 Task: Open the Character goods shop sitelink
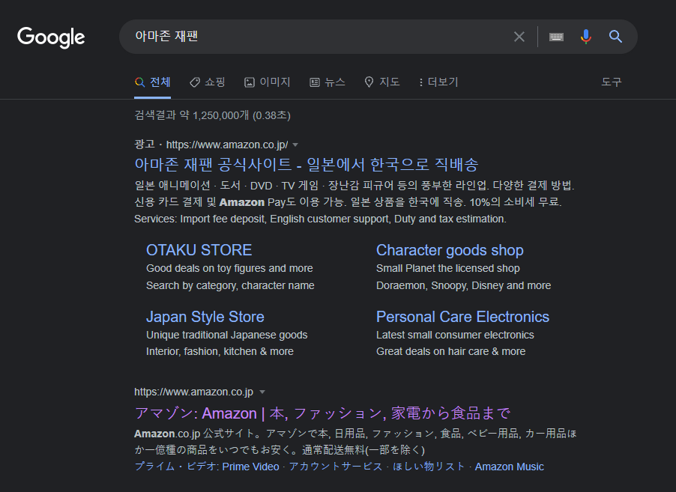point(450,250)
